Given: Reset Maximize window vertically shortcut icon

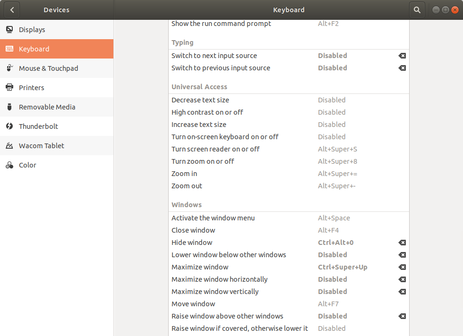Looking at the screenshot, I should pyautogui.click(x=402, y=292).
